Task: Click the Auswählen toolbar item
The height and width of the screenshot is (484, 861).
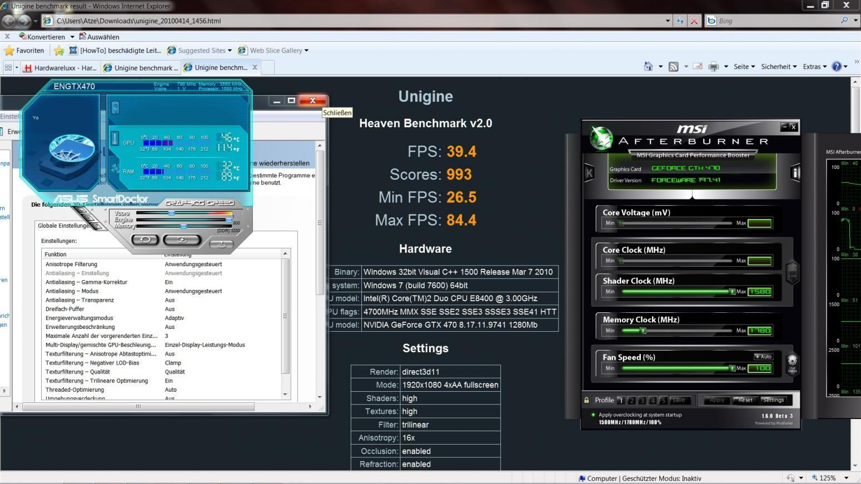Action: pyautogui.click(x=99, y=37)
